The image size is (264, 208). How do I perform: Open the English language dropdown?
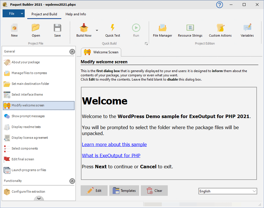click(x=228, y=191)
